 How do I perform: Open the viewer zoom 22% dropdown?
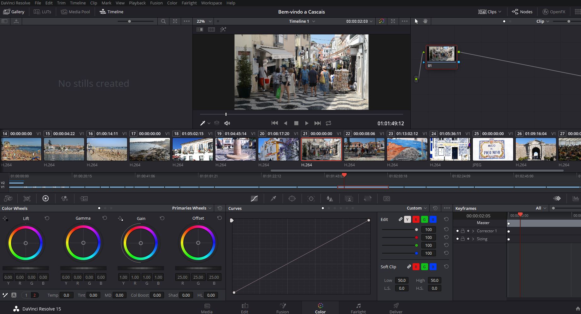[204, 21]
